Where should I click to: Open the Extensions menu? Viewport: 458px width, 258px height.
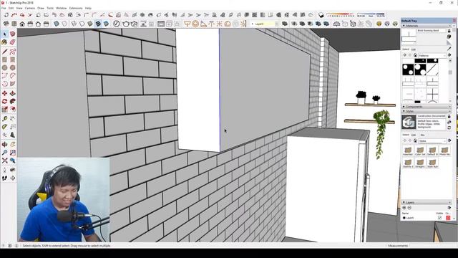coord(76,8)
